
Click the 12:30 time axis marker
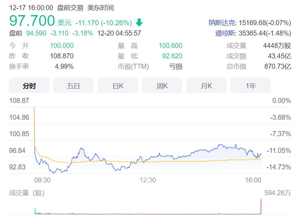(148, 180)
